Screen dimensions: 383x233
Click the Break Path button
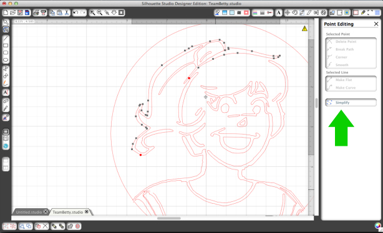(351, 49)
